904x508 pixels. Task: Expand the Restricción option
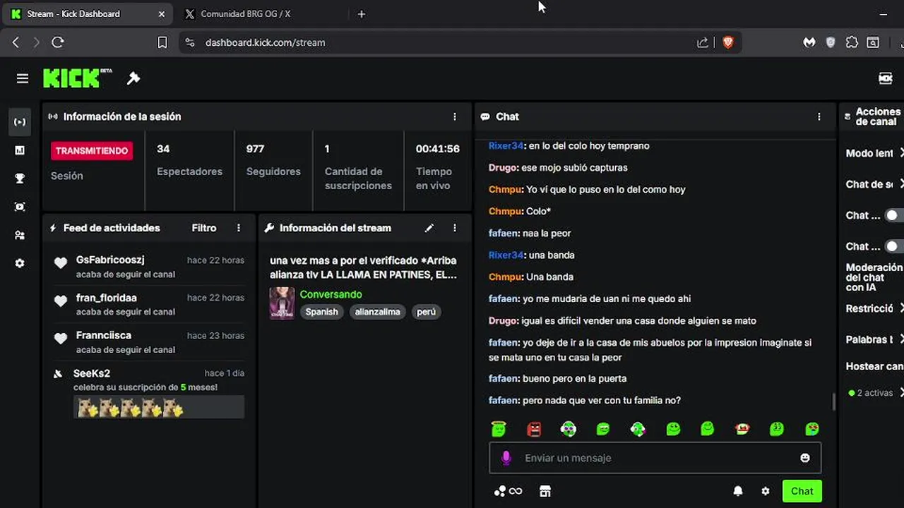coord(874,308)
